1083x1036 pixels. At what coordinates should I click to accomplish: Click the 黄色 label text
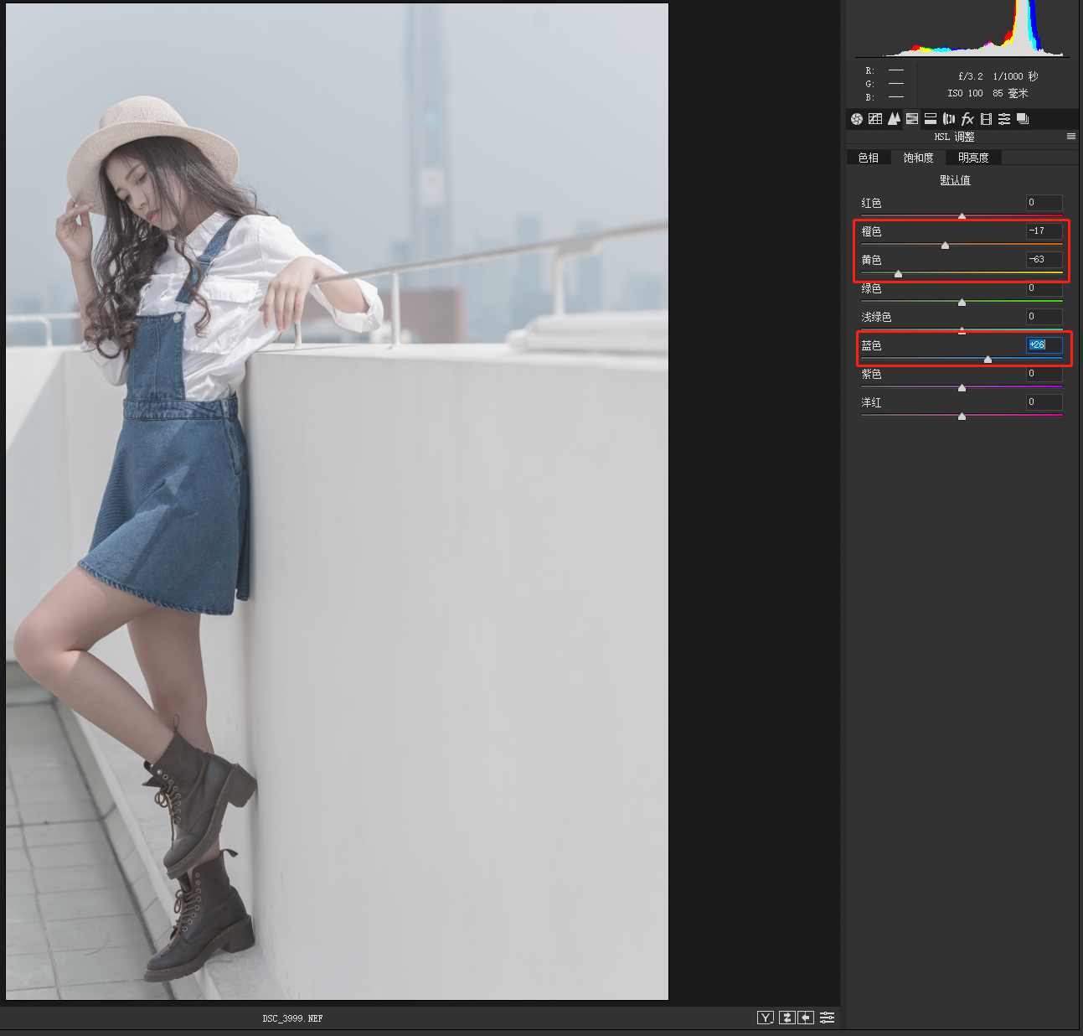[x=871, y=260]
